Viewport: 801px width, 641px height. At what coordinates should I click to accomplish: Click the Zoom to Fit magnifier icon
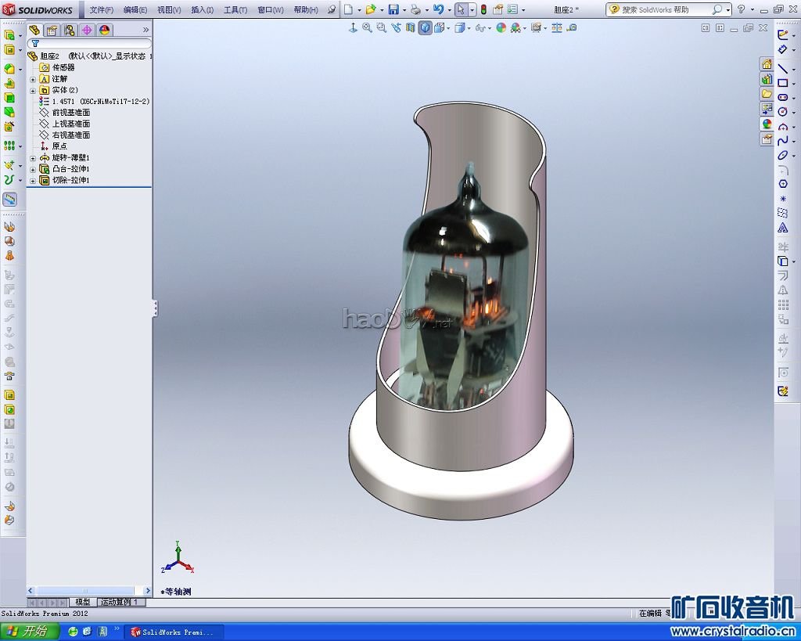(x=368, y=28)
